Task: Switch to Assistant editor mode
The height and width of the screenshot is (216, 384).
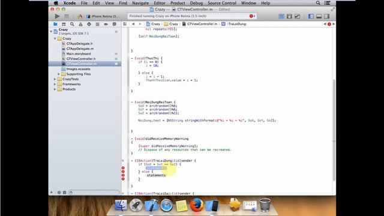Action: 289,16
